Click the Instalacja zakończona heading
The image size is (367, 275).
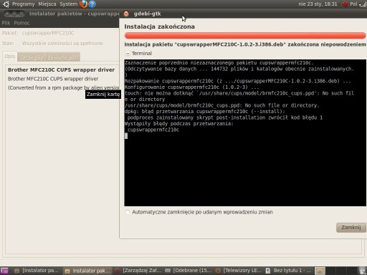coord(159,26)
